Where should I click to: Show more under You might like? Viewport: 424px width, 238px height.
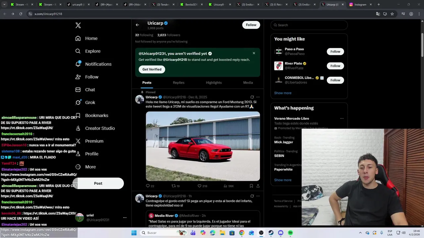click(283, 93)
